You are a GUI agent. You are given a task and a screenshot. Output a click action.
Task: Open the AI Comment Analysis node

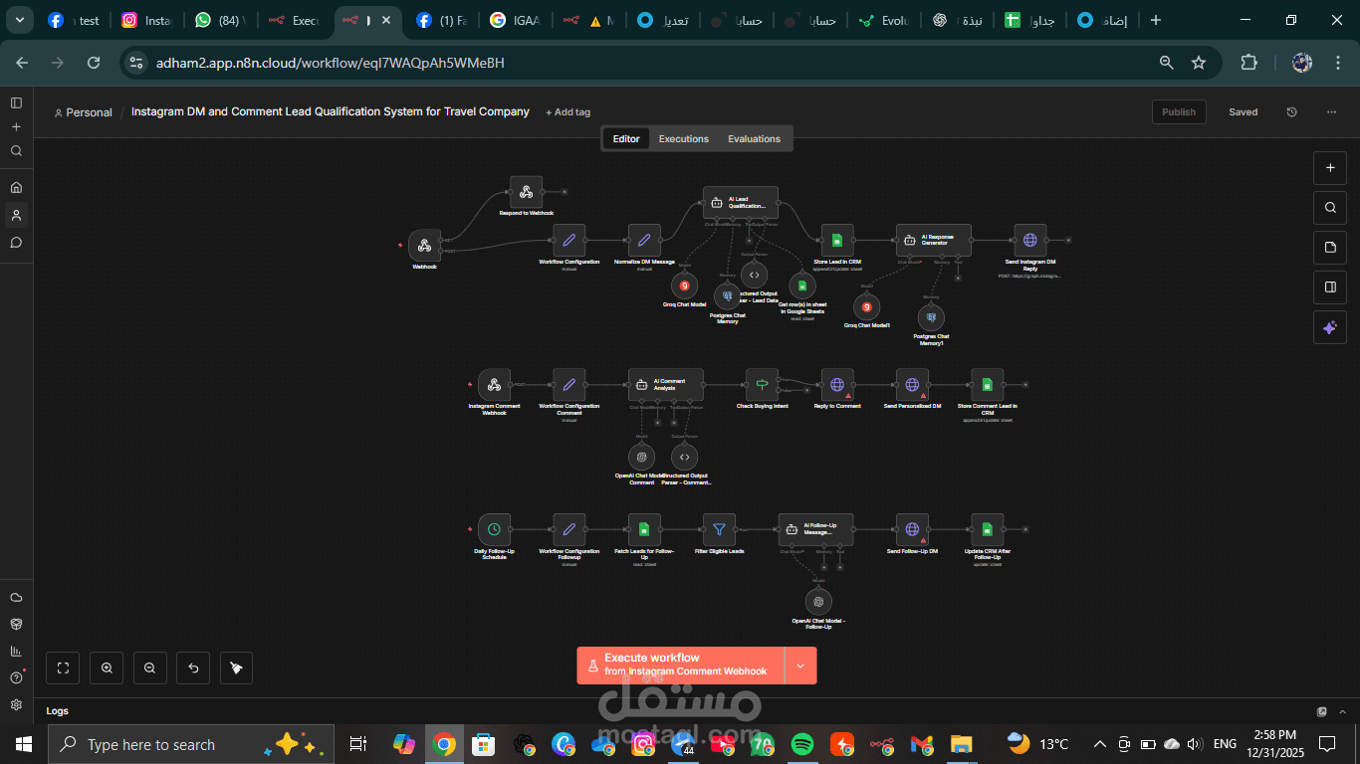point(666,385)
